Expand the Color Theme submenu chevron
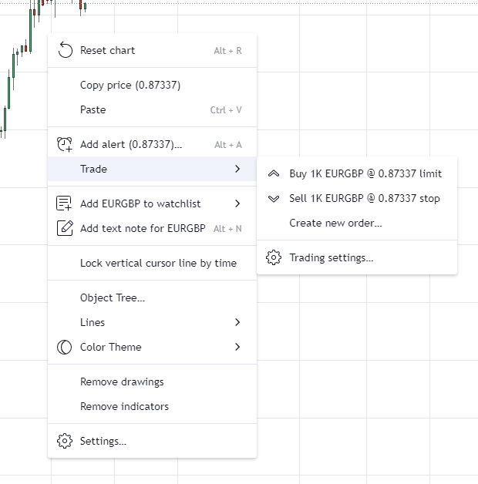Screen dimensions: 478x484 237,347
